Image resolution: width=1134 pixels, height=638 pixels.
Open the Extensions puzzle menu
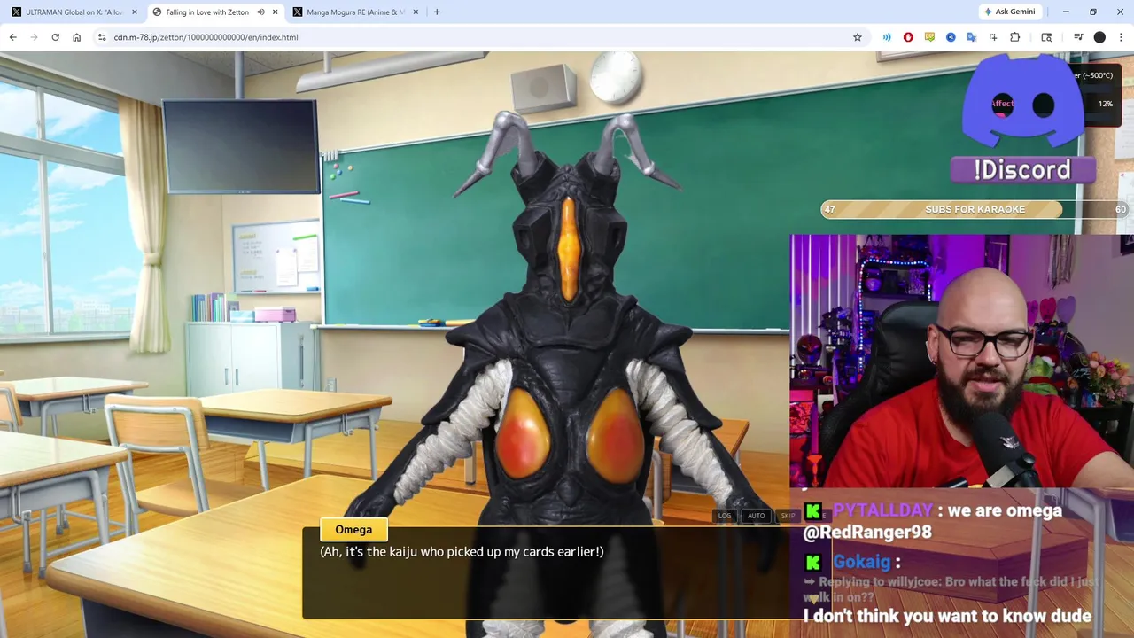click(x=1015, y=37)
